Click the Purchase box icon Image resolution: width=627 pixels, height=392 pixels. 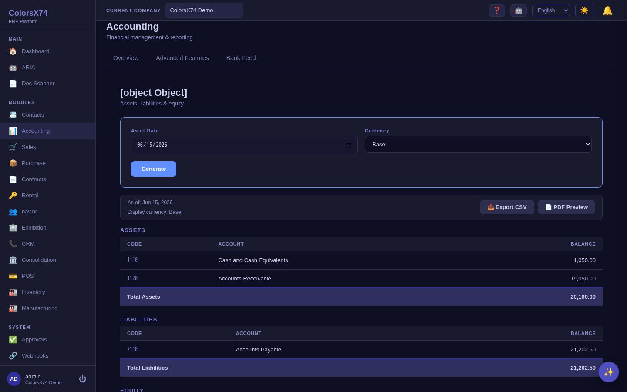pyautogui.click(x=13, y=163)
